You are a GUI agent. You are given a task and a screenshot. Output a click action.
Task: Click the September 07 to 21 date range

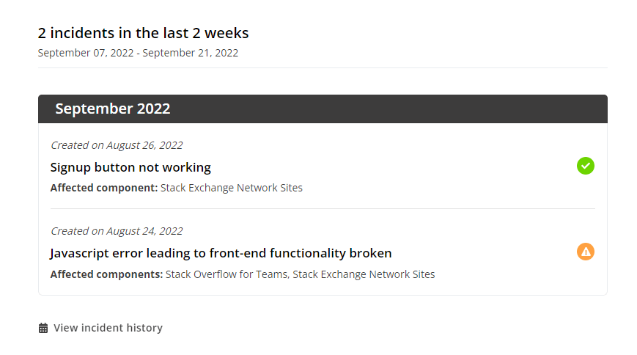[x=138, y=53]
